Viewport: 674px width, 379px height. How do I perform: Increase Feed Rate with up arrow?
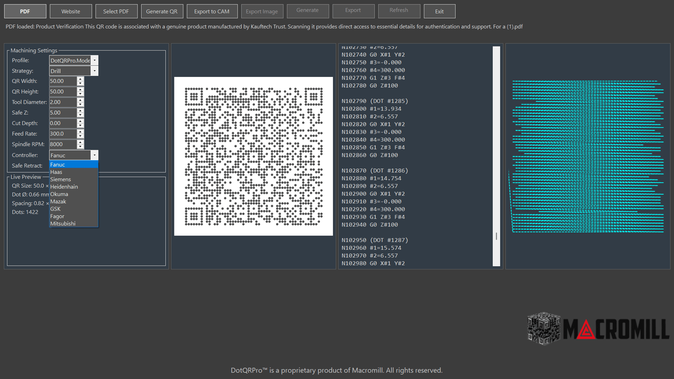pyautogui.click(x=80, y=131)
